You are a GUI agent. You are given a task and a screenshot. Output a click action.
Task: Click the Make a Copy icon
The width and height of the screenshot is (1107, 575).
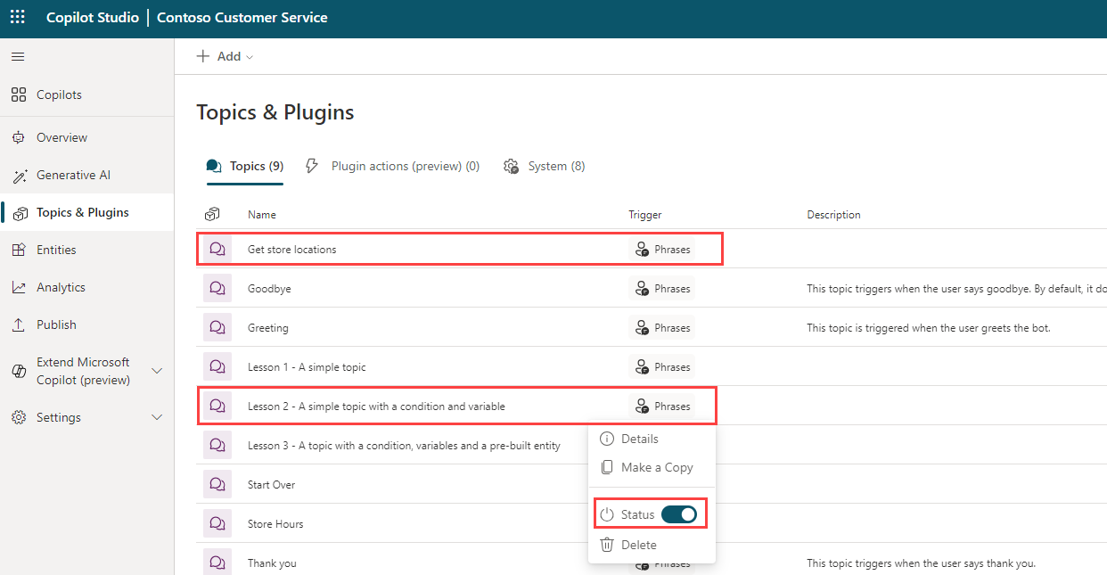click(x=607, y=467)
